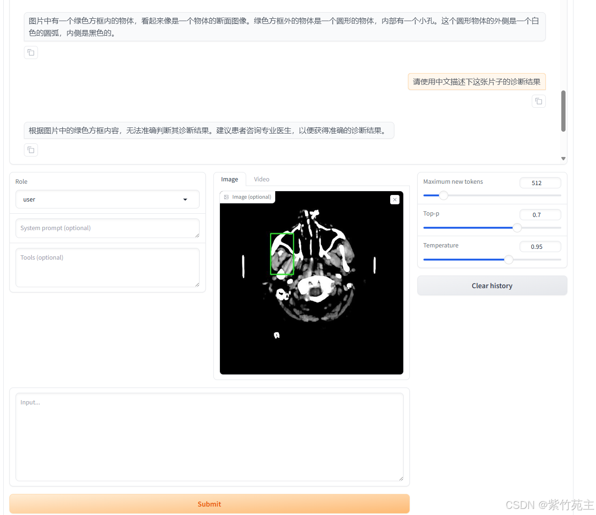Click the Top-p value field showing 0.7
This screenshot has width=596, height=515.
[540, 215]
